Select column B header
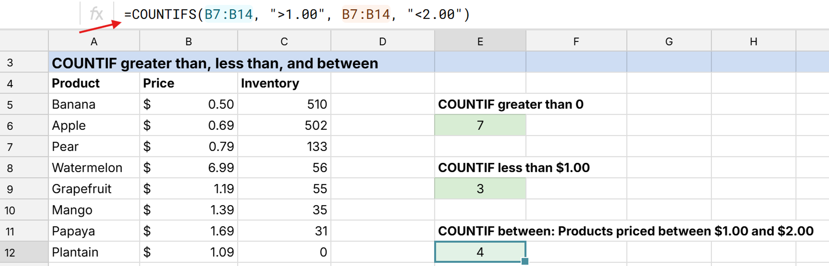The height and width of the screenshot is (266, 829). (x=188, y=41)
